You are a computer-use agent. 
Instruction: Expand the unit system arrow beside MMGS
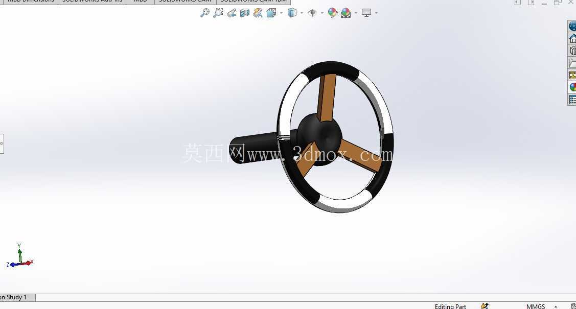pos(556,306)
